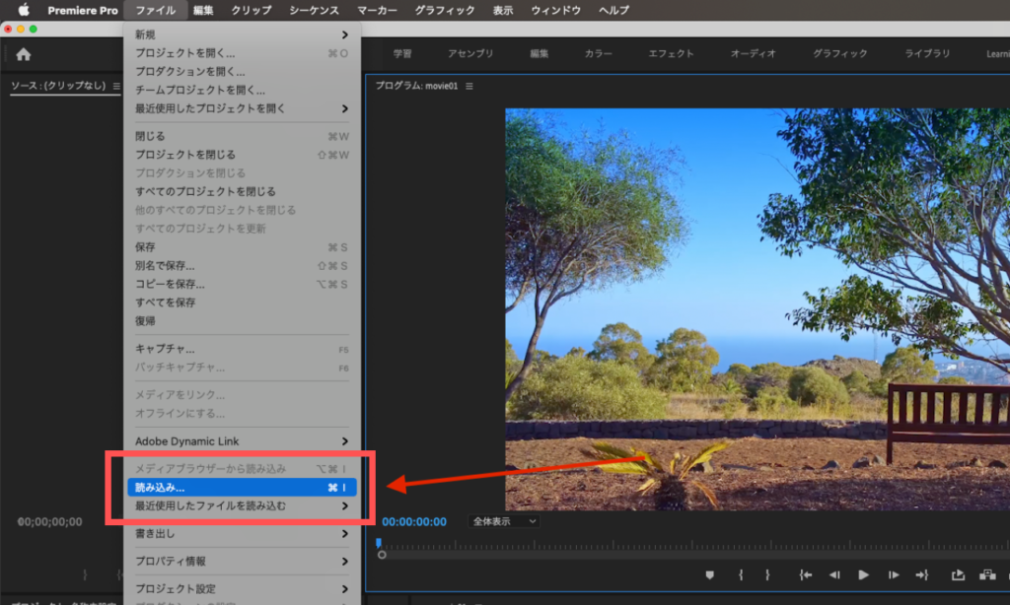Switch to the グラフィック workspace tab
This screenshot has width=1010, height=605.
point(840,54)
